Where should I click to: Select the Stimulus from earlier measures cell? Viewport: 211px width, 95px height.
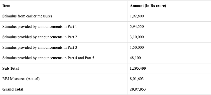point(27,16)
